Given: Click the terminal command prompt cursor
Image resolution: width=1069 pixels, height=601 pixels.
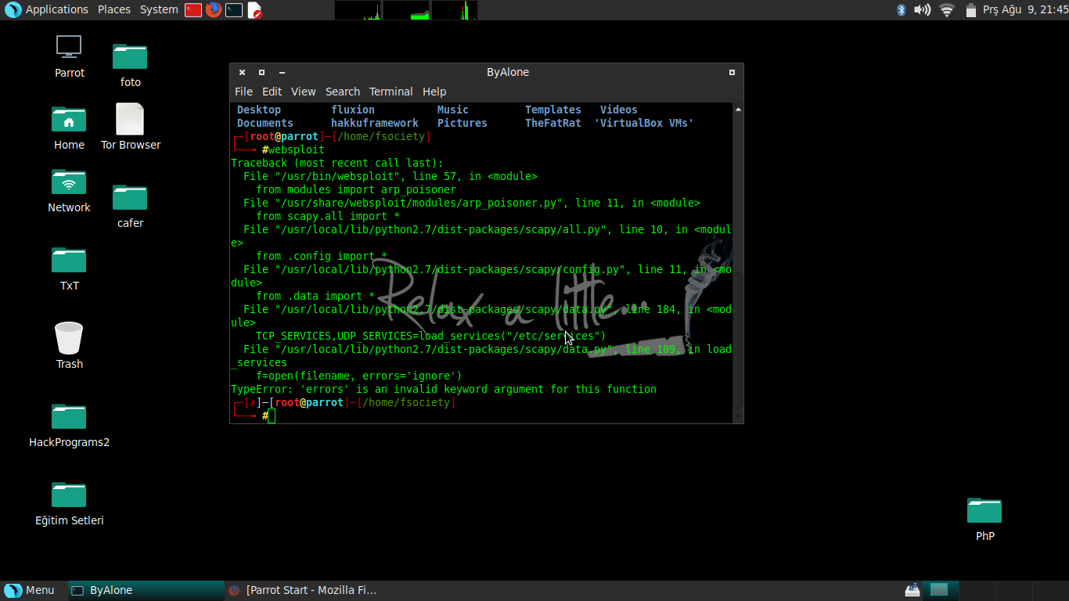Looking at the screenshot, I should (x=272, y=416).
